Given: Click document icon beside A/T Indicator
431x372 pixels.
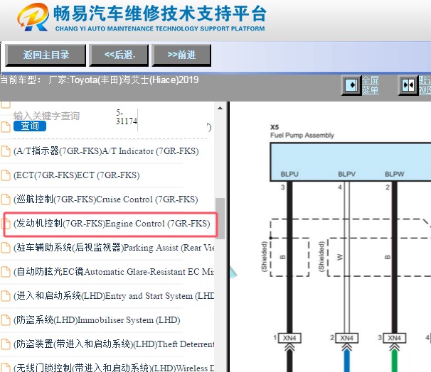Looking at the screenshot, I should tap(5, 151).
